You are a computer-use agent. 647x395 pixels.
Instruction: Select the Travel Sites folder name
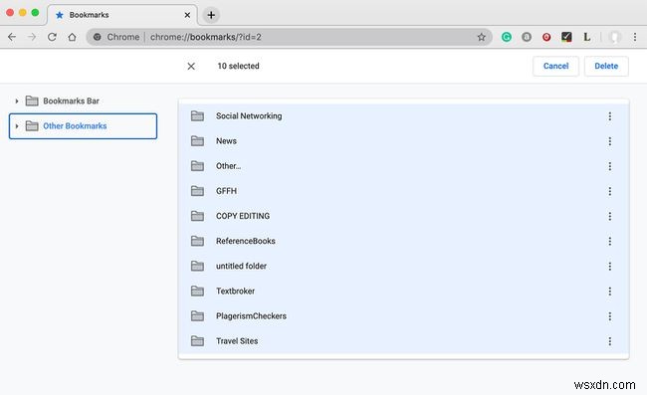237,341
